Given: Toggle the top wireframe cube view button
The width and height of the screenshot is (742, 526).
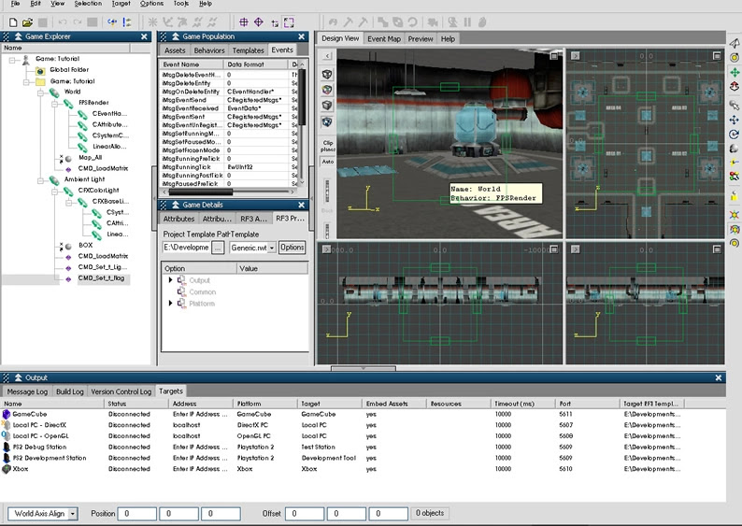Looking at the screenshot, I should [x=327, y=73].
